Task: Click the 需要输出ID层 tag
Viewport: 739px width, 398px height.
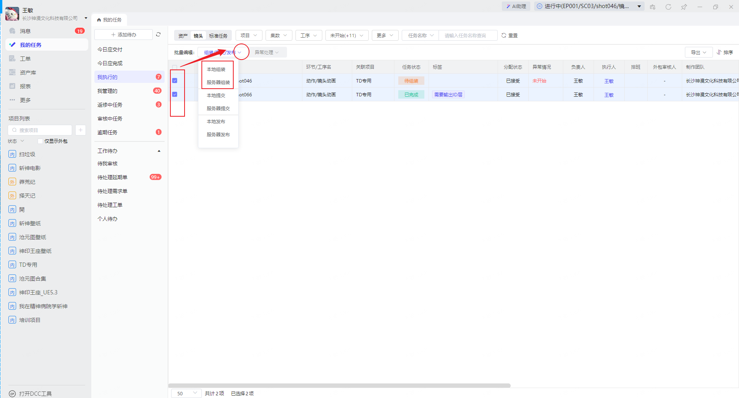Action: click(x=448, y=95)
